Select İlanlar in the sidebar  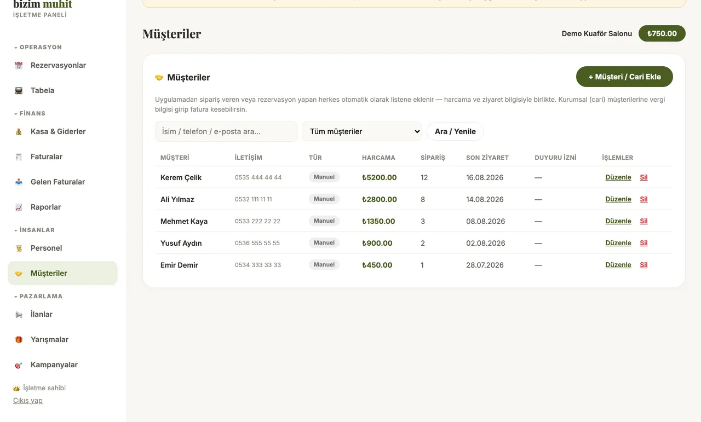click(x=62, y=314)
